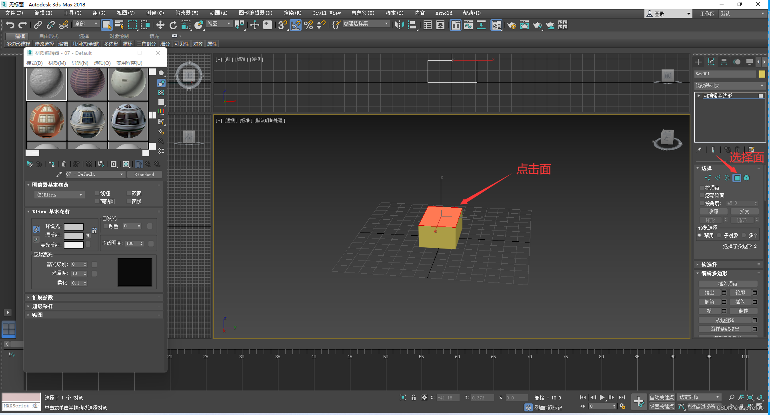The height and width of the screenshot is (415, 770).
Task: Toggle Selection Lock padlock in status bar
Action: tap(414, 397)
